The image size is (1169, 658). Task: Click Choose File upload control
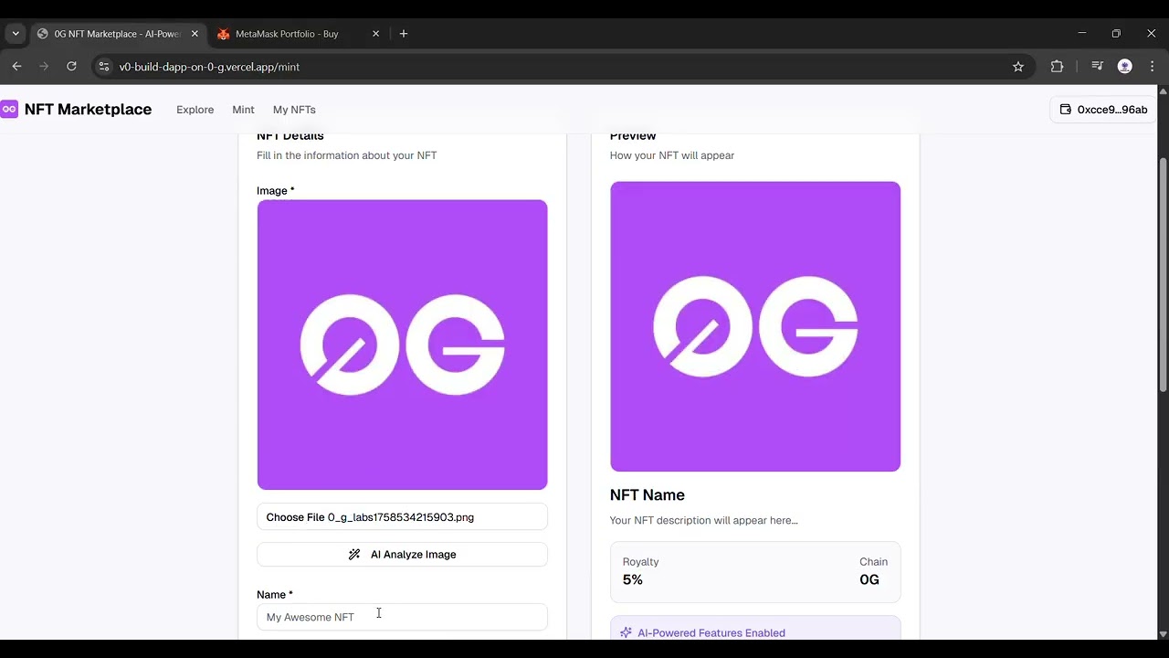click(x=402, y=517)
